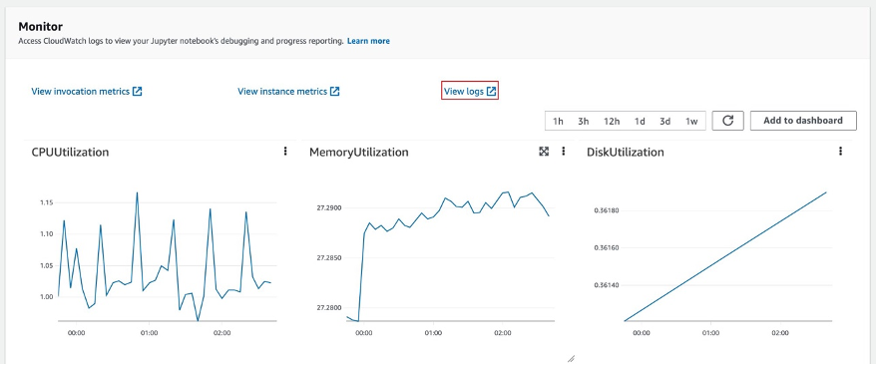Select the 1h time range
This screenshot has height=365, width=877.
click(558, 121)
